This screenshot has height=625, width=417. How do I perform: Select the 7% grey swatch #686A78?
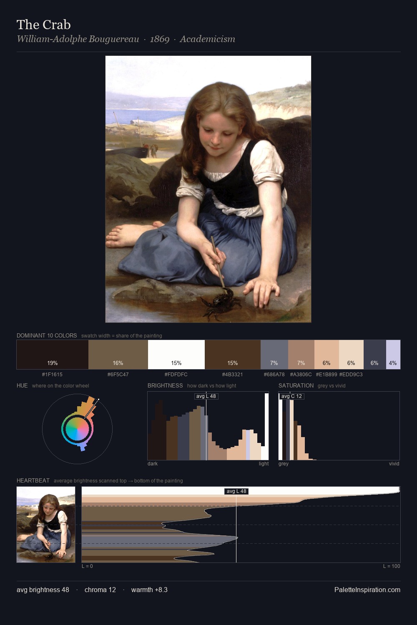click(x=274, y=355)
